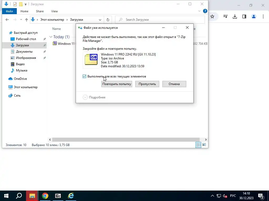Open the 'Файл' ribbon tab
The image size is (269, 201).
point(9,11)
